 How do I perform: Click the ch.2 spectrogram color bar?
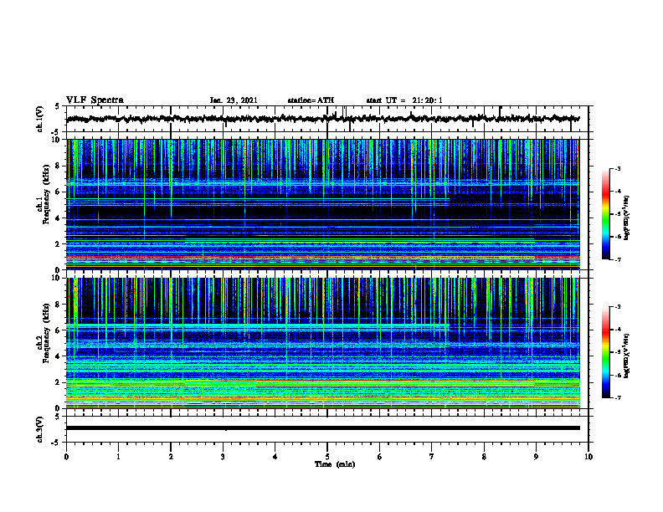click(606, 352)
